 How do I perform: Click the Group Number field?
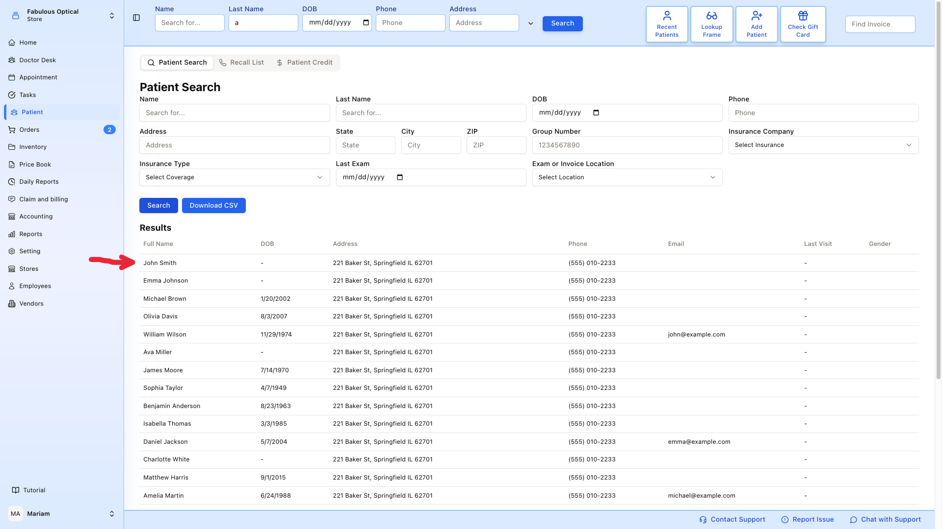click(x=627, y=145)
